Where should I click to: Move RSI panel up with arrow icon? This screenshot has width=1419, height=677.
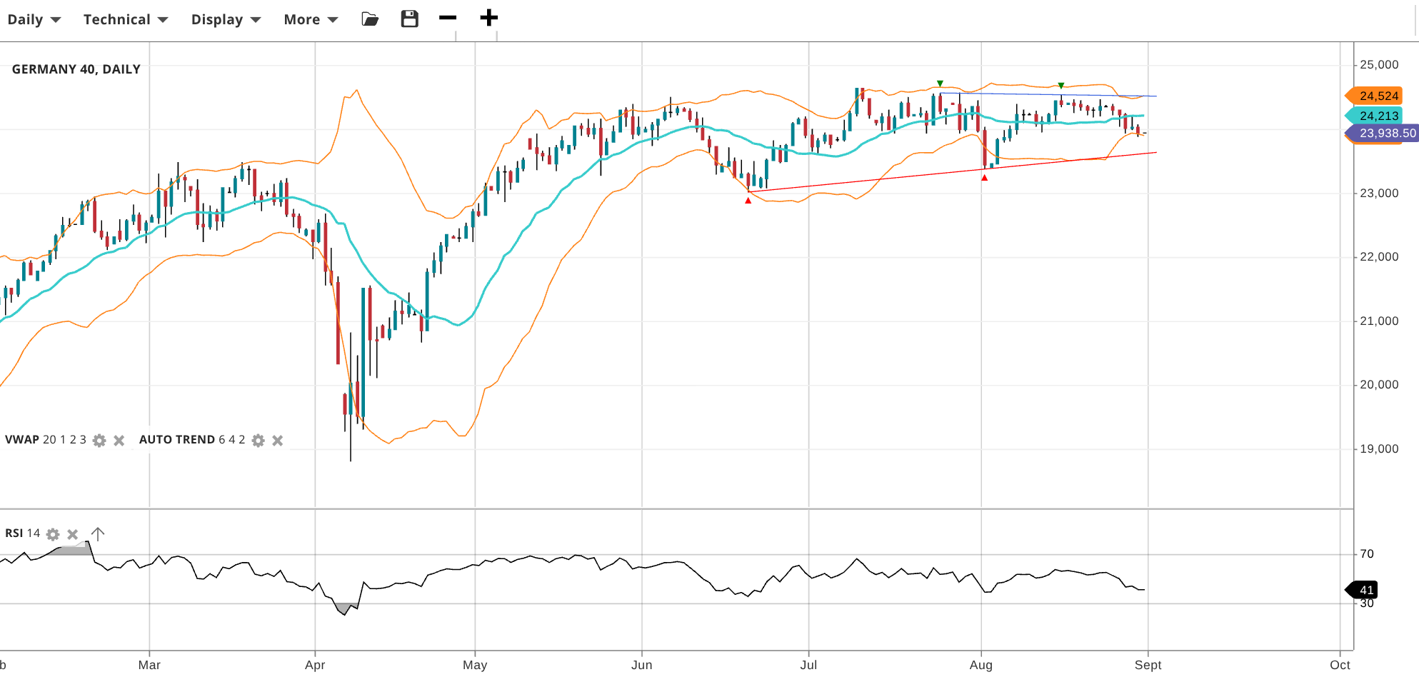98,533
